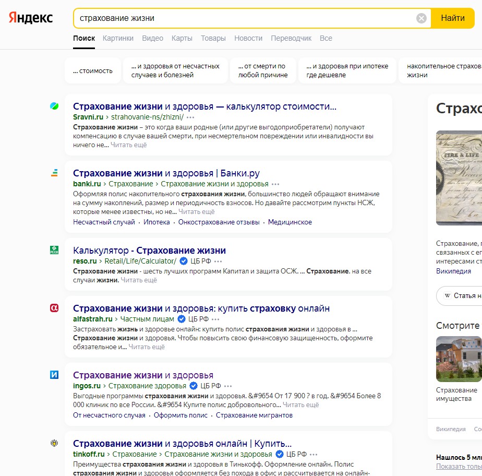Open three-dots menu for Sravni.ru result
Viewport: 482px width, 476px height.
tap(190, 117)
